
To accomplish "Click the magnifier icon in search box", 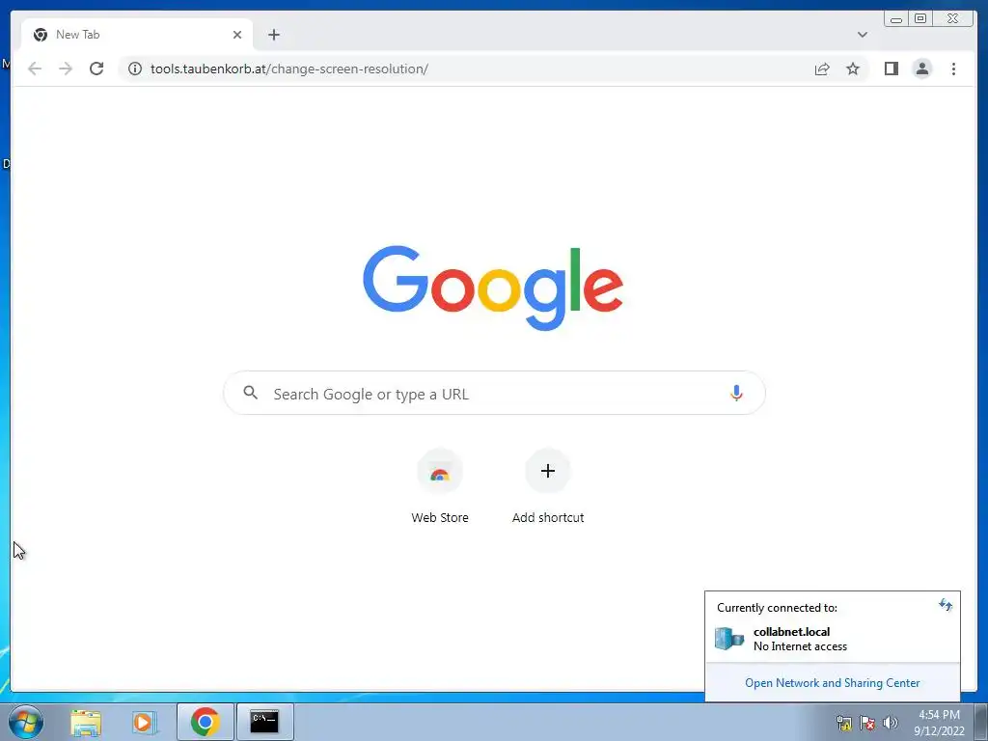I will point(250,393).
